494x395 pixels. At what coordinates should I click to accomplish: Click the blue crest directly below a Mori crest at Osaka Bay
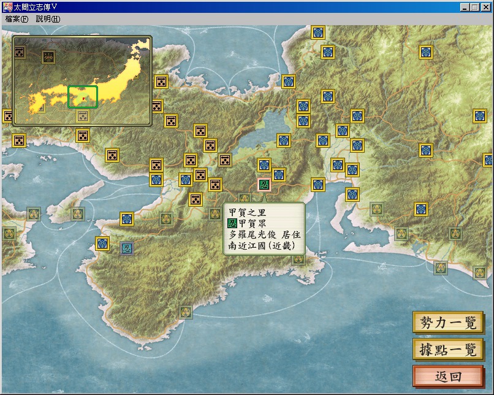pos(156,180)
